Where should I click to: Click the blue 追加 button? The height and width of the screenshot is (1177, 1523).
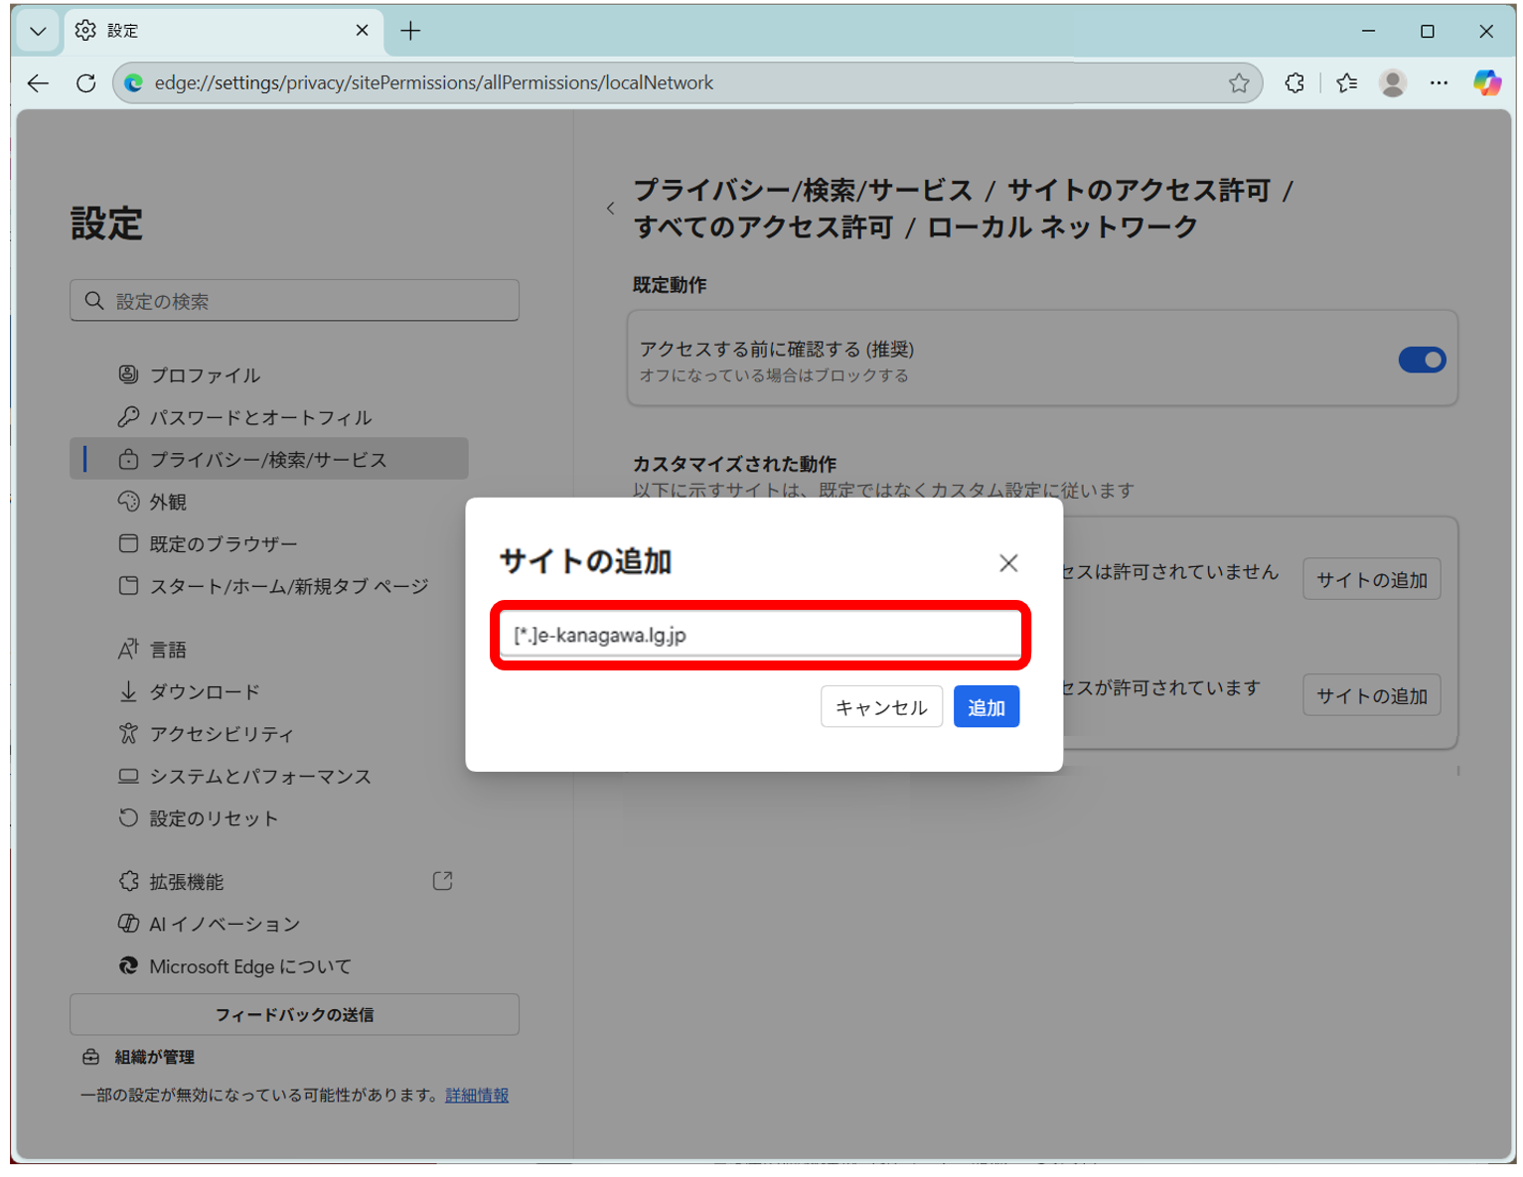[986, 708]
